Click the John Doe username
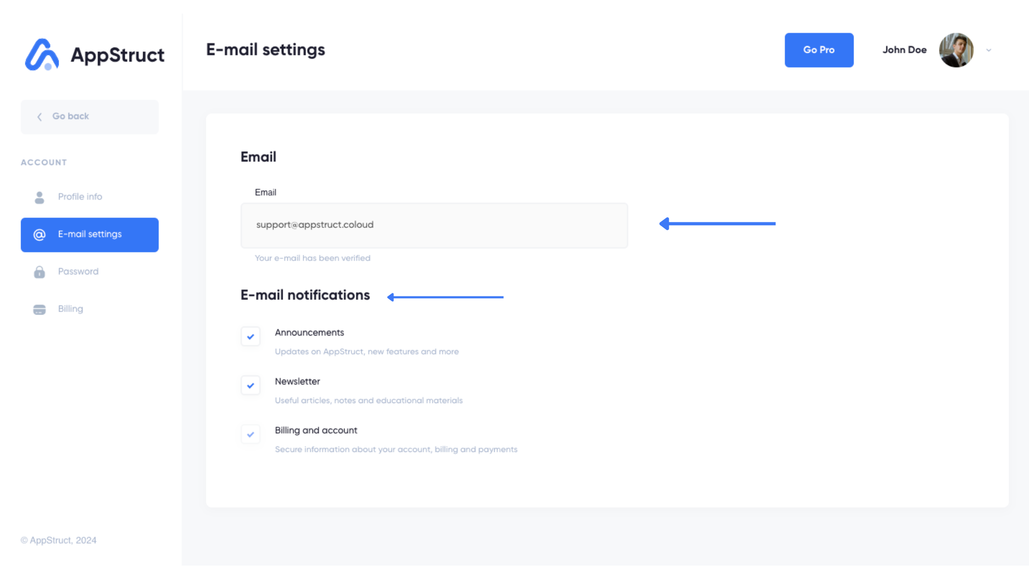This screenshot has width=1029, height=579. click(904, 50)
